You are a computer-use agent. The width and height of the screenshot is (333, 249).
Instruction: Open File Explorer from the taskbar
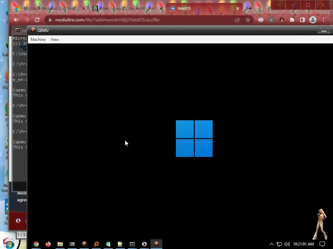60,244
